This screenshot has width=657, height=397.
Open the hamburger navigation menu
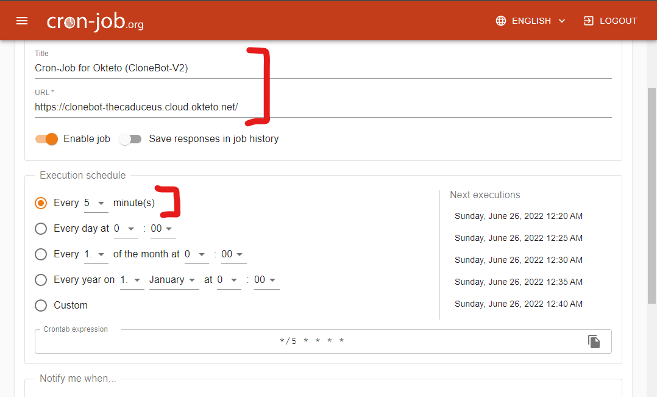pos(22,21)
